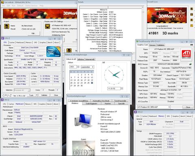The width and height of the screenshot is (195, 156).
Task: Click the Intel Core 2 logo in CPU-Z
Action: [x=53, y=52]
